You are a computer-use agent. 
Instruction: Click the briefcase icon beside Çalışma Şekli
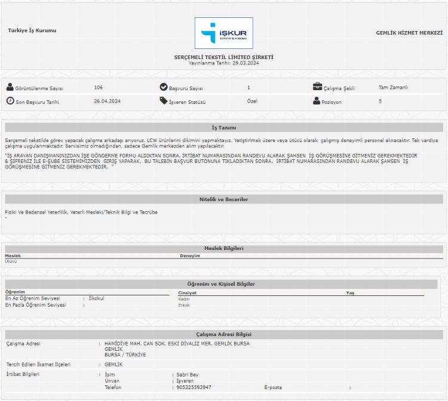[x=317, y=87]
